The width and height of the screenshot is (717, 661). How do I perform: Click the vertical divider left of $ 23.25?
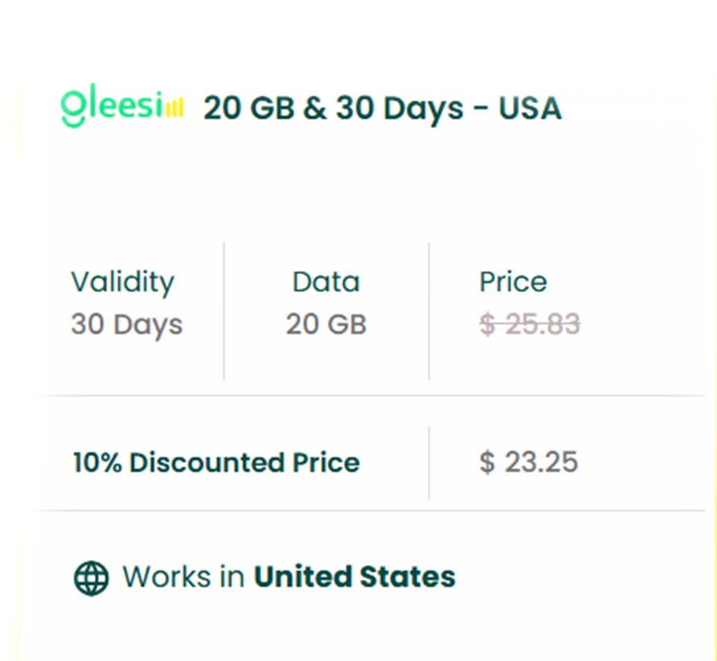click(428, 462)
